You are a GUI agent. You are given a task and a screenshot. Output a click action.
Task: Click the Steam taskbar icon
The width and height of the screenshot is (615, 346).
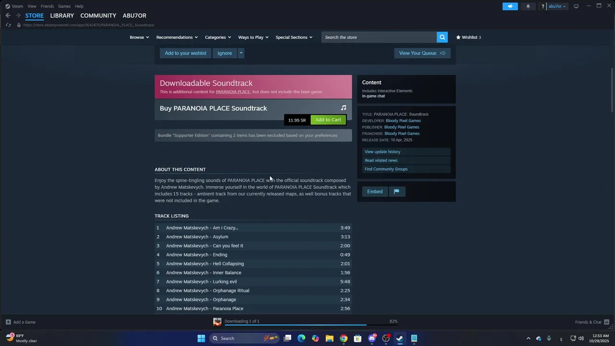pyautogui.click(x=400, y=338)
